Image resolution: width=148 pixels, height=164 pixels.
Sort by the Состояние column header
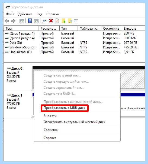coord(112,29)
